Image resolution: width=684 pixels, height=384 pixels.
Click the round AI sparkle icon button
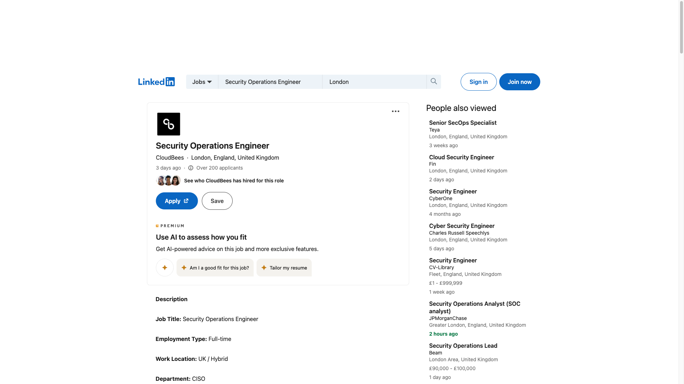point(165,268)
